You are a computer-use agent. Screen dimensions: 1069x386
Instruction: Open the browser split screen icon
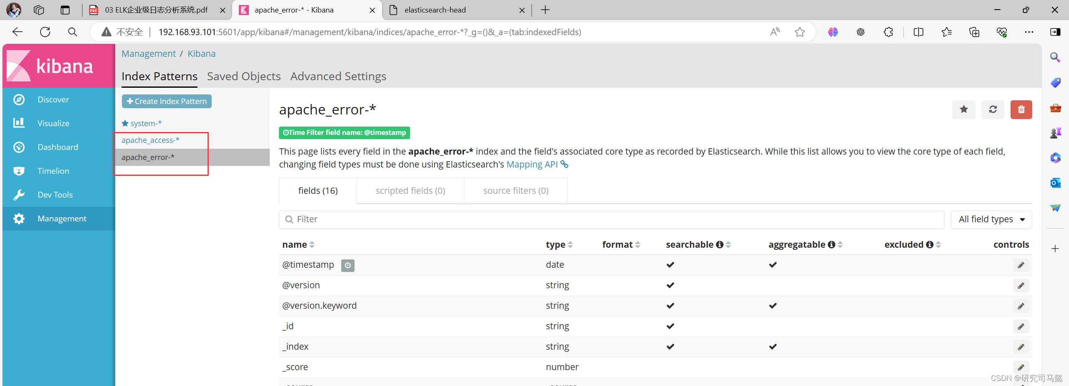point(918,32)
